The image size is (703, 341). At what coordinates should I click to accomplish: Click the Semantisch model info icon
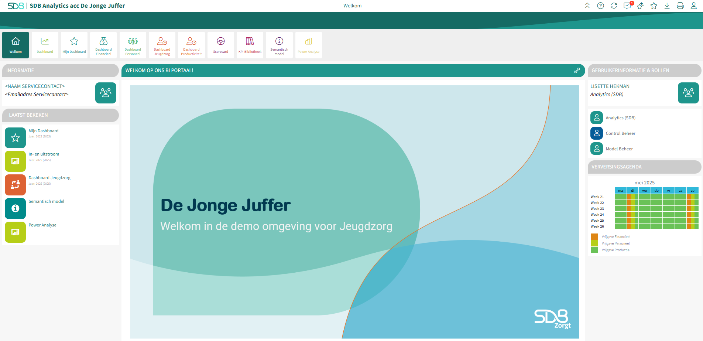[x=15, y=208]
